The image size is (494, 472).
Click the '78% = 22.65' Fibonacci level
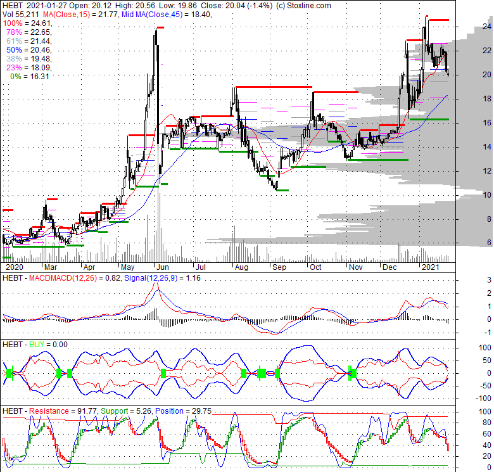28,32
